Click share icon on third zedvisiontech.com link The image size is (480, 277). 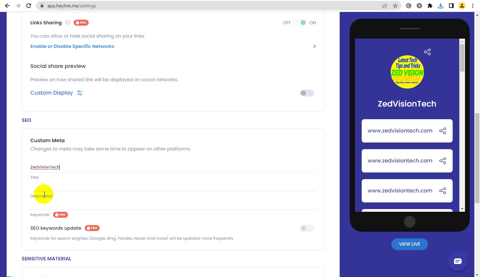pos(443,191)
